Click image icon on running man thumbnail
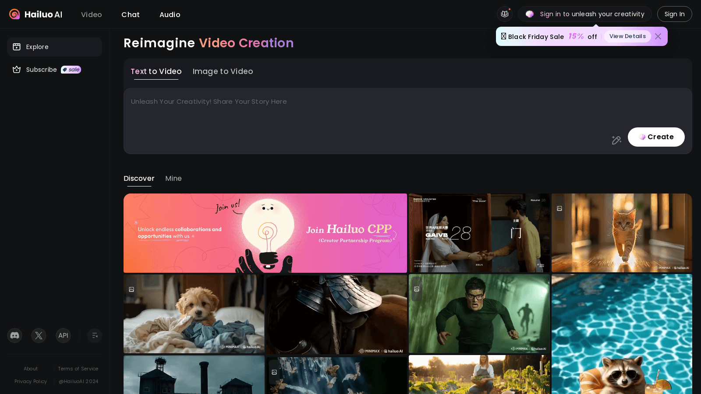701x394 pixels. (x=417, y=289)
